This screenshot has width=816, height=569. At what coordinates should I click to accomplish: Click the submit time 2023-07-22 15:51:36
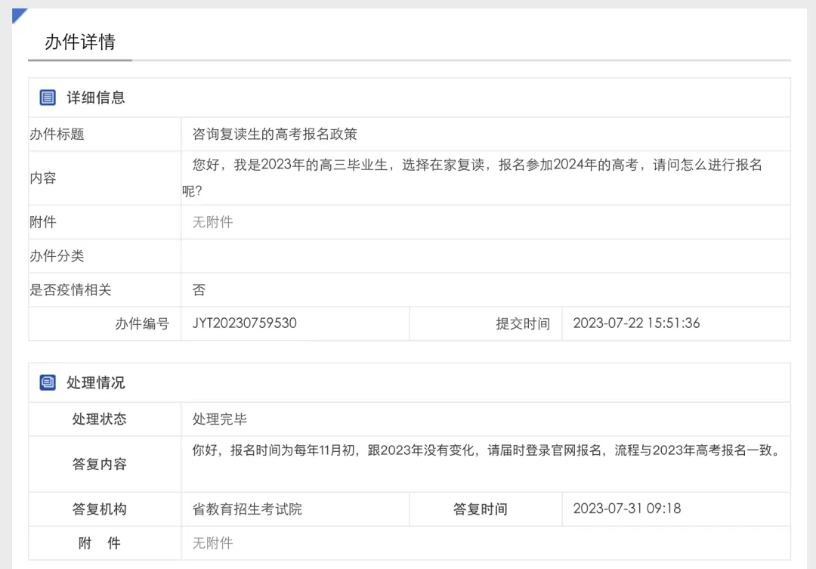pyautogui.click(x=636, y=323)
